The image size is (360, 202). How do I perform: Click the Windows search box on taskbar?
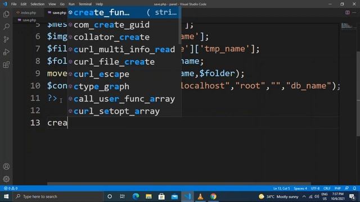(x=57, y=196)
